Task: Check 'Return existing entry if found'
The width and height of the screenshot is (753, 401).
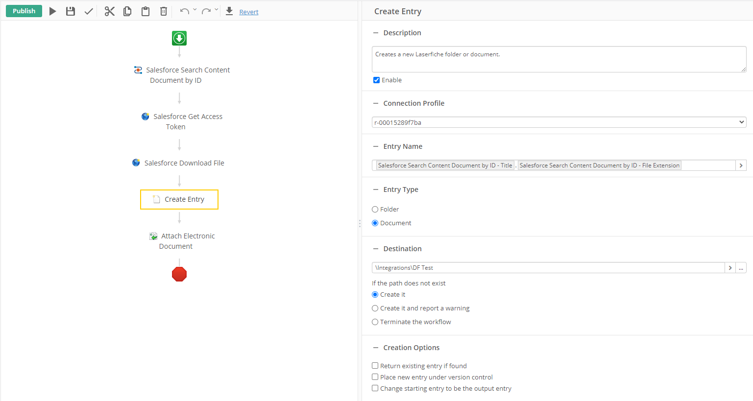Action: (375, 366)
